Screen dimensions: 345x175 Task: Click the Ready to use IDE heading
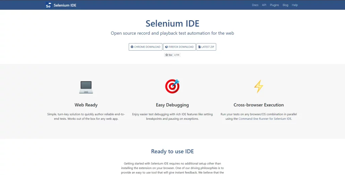(x=172, y=151)
